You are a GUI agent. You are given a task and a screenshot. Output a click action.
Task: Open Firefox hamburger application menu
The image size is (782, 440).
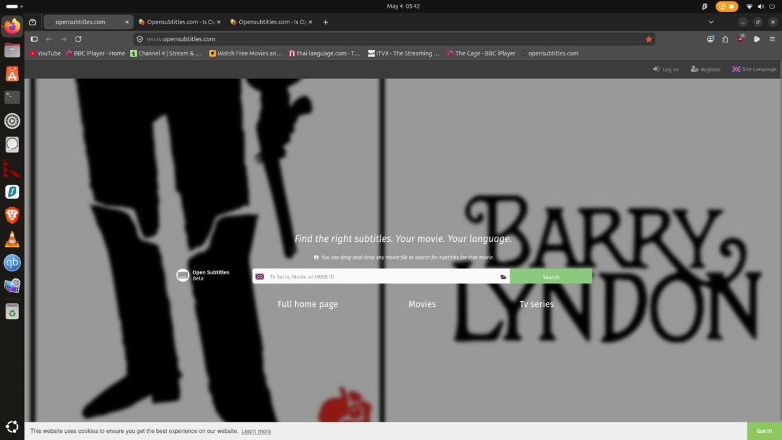point(772,39)
